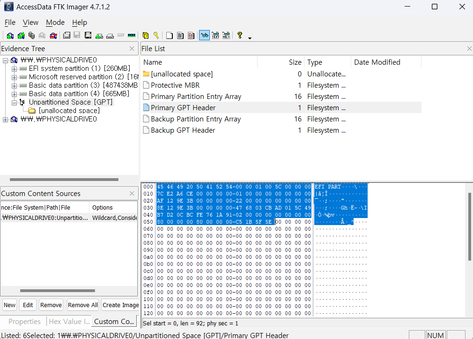Viewport: 473px width, 339px height.
Task: Click the Custom Content Sources horizontal scrollbar
Action: (x=58, y=291)
